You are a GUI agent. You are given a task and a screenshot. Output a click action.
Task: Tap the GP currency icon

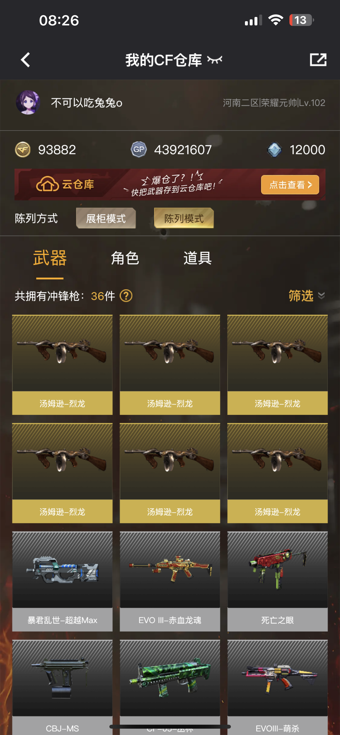pyautogui.click(x=139, y=149)
